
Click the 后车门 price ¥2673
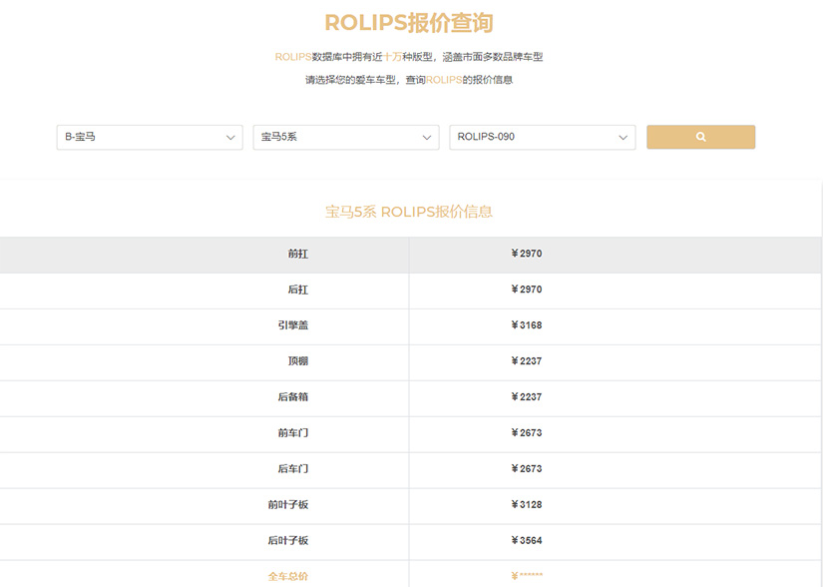click(x=527, y=468)
